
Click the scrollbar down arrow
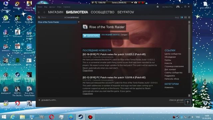[x=189, y=96]
